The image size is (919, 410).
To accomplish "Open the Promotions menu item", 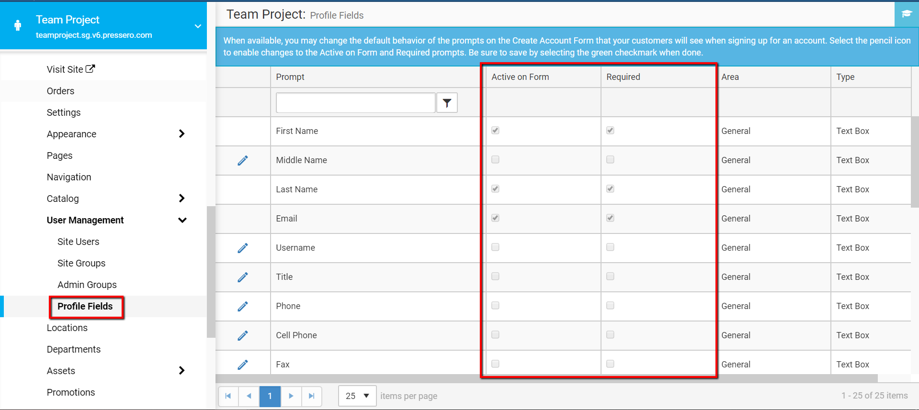I will pos(71,392).
